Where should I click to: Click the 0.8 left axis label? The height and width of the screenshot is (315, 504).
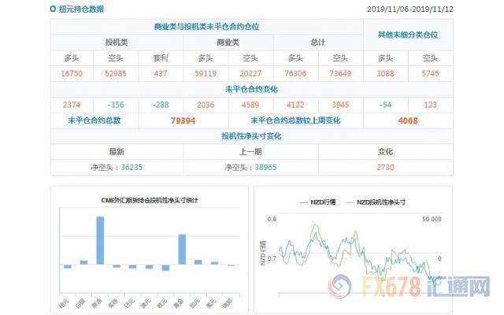272,219
